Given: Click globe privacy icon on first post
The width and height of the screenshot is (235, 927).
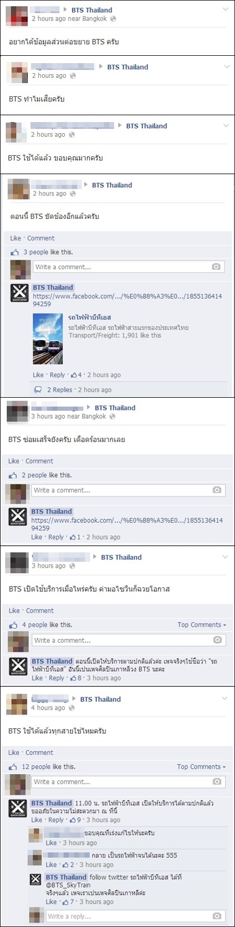Looking at the screenshot, I should click(113, 18).
